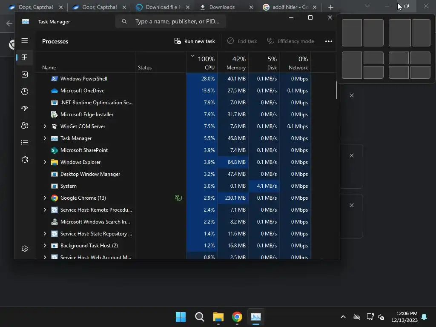Click the WinGet COM Server icon
Screen dimensions: 436x327
pos(54,126)
